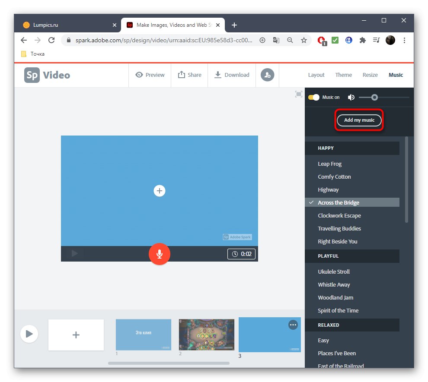Switch to the Theme tab
428x382 pixels.
click(x=343, y=75)
